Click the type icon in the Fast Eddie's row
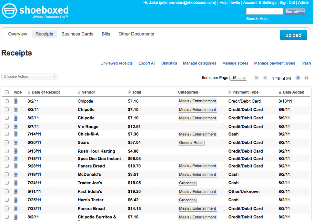This screenshot has width=313, height=221. tap(15, 191)
